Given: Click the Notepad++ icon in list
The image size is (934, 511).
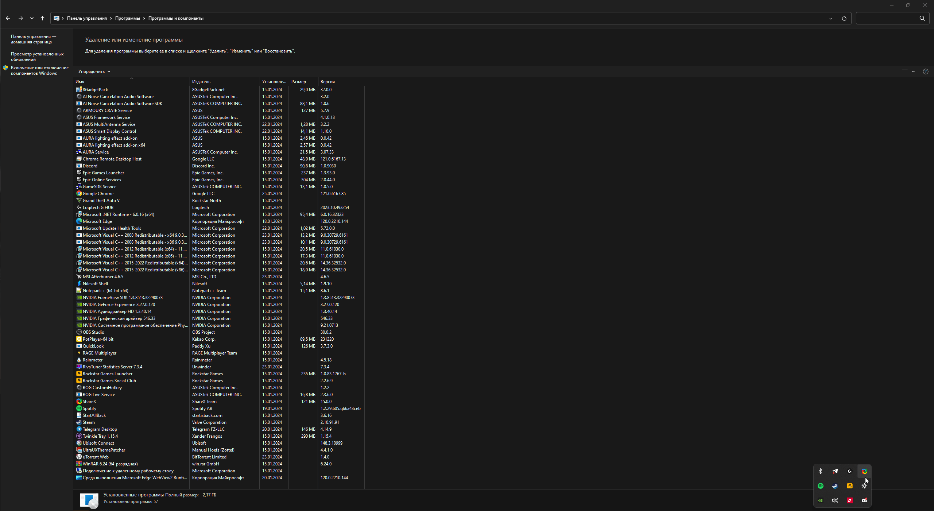Looking at the screenshot, I should (x=79, y=291).
